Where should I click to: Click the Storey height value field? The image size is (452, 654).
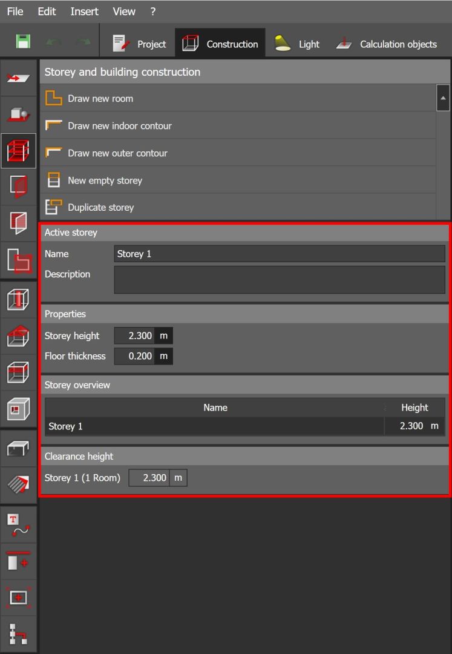[134, 335]
